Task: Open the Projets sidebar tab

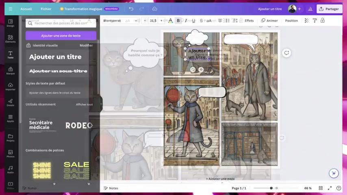Action: click(x=11, y=138)
